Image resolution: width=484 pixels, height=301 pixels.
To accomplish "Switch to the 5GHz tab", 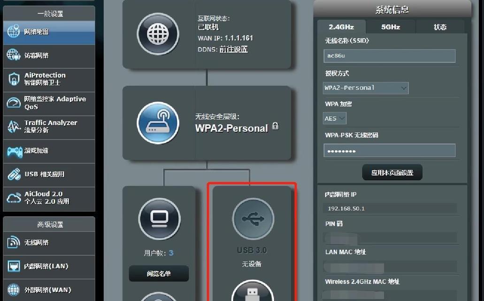I will tap(391, 27).
